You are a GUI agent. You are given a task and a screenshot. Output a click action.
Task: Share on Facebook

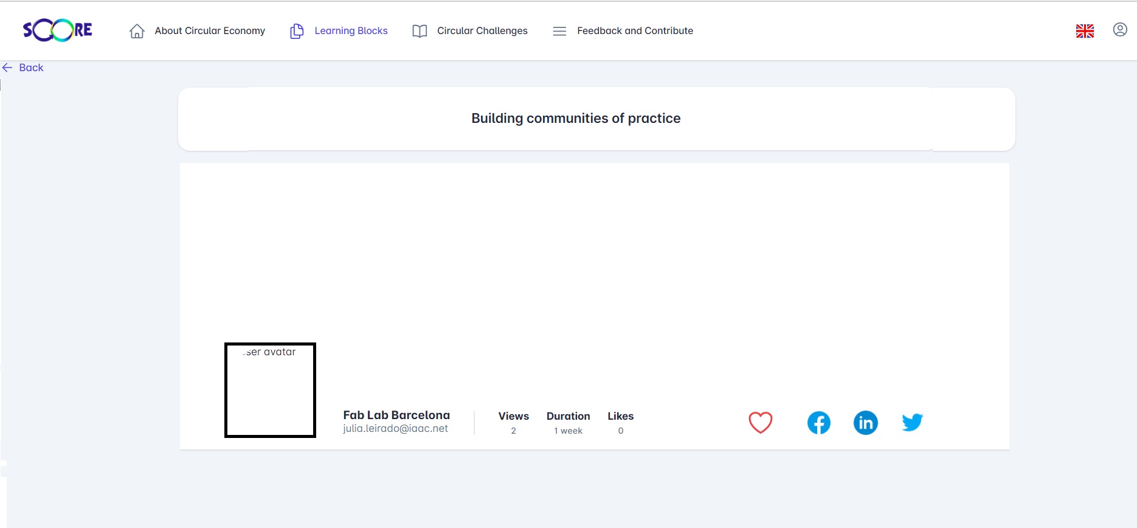coord(818,423)
